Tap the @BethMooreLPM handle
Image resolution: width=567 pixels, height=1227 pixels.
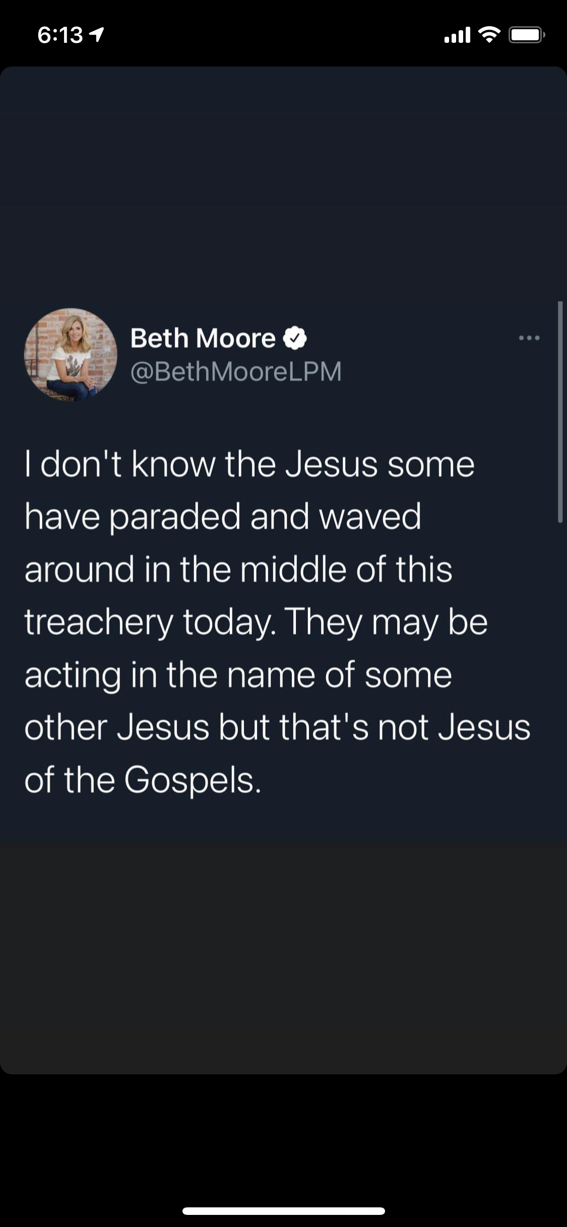(236, 372)
